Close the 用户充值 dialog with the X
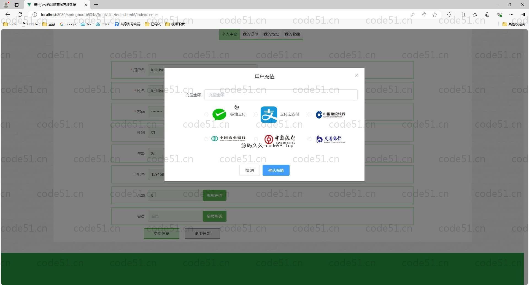This screenshot has height=285, width=529. coord(357,75)
